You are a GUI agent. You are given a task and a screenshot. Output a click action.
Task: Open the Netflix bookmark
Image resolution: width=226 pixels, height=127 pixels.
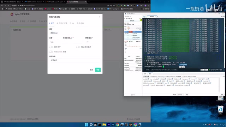tap(55, 9)
